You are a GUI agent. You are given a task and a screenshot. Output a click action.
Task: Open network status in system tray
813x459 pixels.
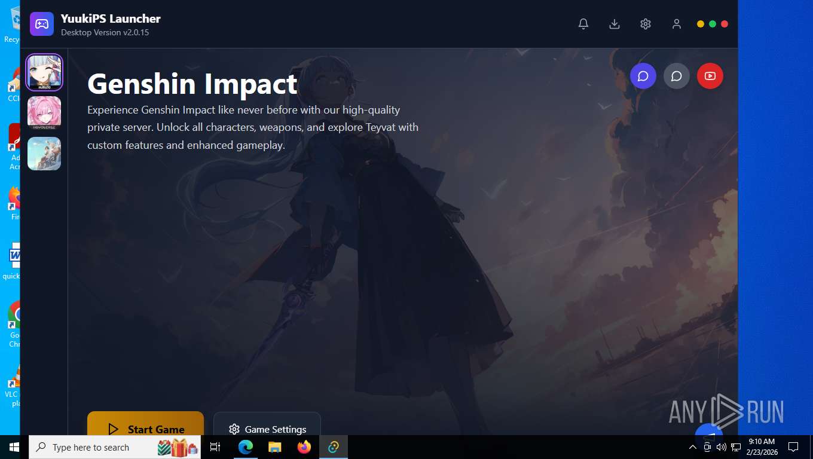pyautogui.click(x=736, y=447)
